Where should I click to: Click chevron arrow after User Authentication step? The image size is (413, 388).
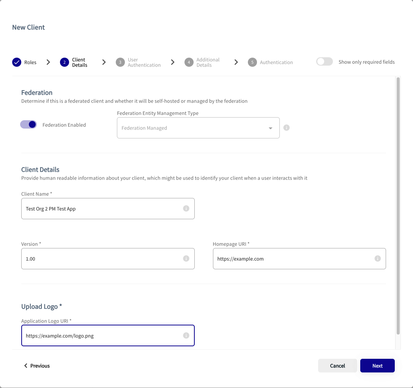tap(173, 62)
